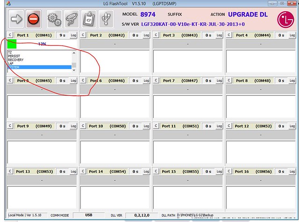The height and width of the screenshot is (222, 299).
Task: Click the C button for Port 1
Action: [10, 35]
